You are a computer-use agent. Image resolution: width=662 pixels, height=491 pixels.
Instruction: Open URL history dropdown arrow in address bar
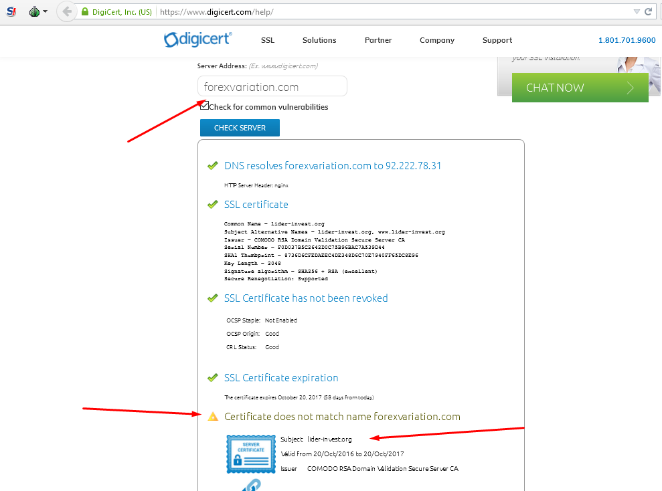(637, 12)
